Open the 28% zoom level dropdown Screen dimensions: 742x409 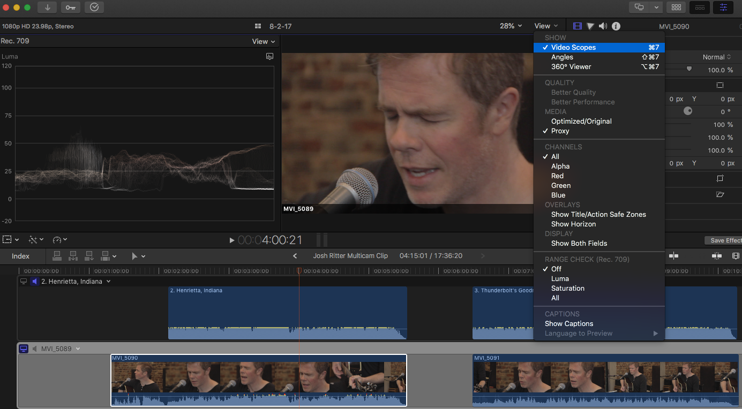[x=511, y=26]
